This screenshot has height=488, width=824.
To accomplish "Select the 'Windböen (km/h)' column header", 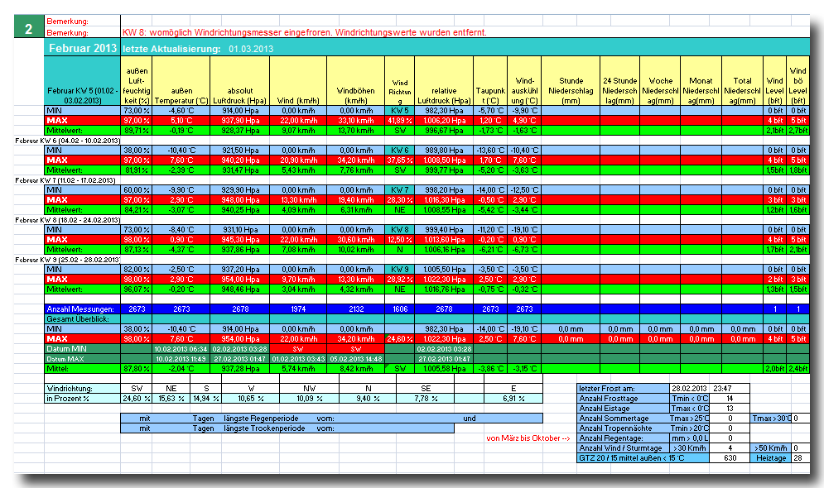I will [356, 81].
